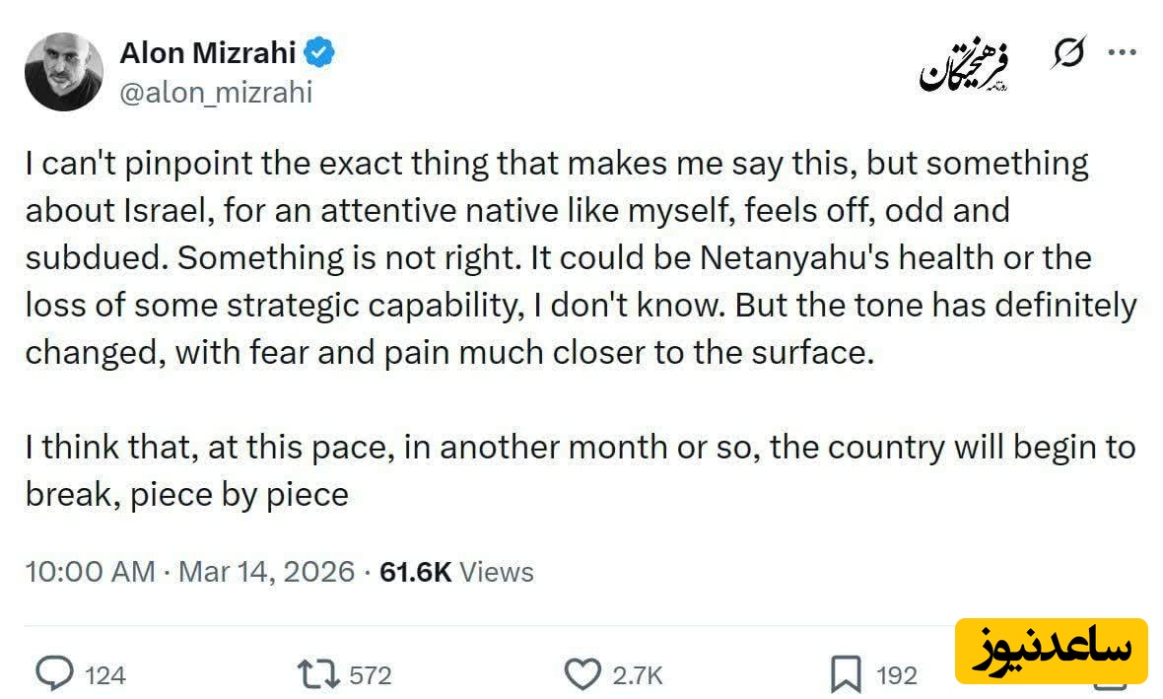Open the @alon_mizrahi handle link
The height and width of the screenshot is (699, 1163).
216,93
